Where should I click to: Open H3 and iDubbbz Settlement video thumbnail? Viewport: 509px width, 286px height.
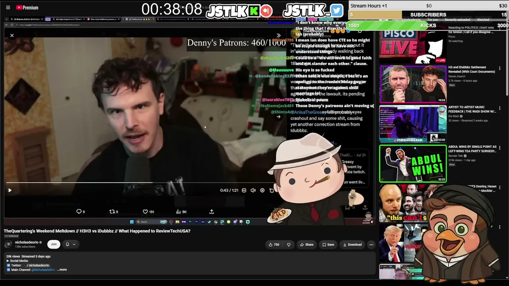413,84
